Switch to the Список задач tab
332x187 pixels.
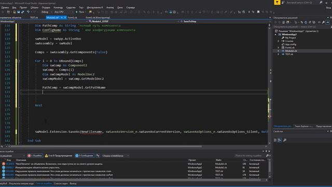pyautogui.click(x=61, y=183)
